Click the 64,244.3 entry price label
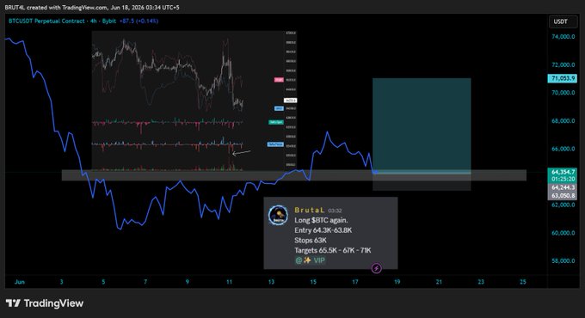Image resolution: width=585 pixels, height=318 pixels. pyautogui.click(x=563, y=187)
